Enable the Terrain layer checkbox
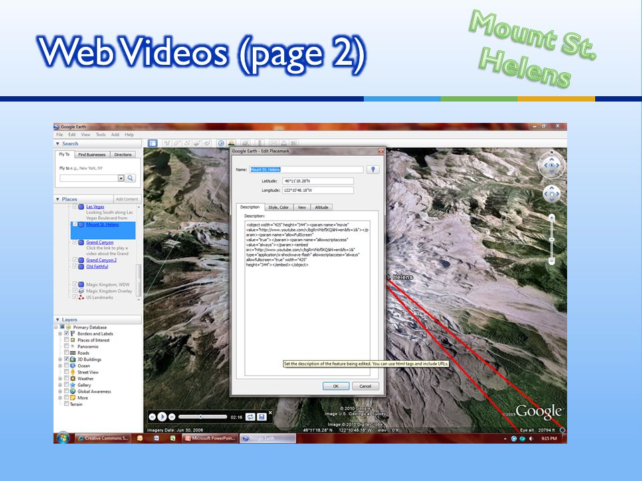 click(x=66, y=404)
